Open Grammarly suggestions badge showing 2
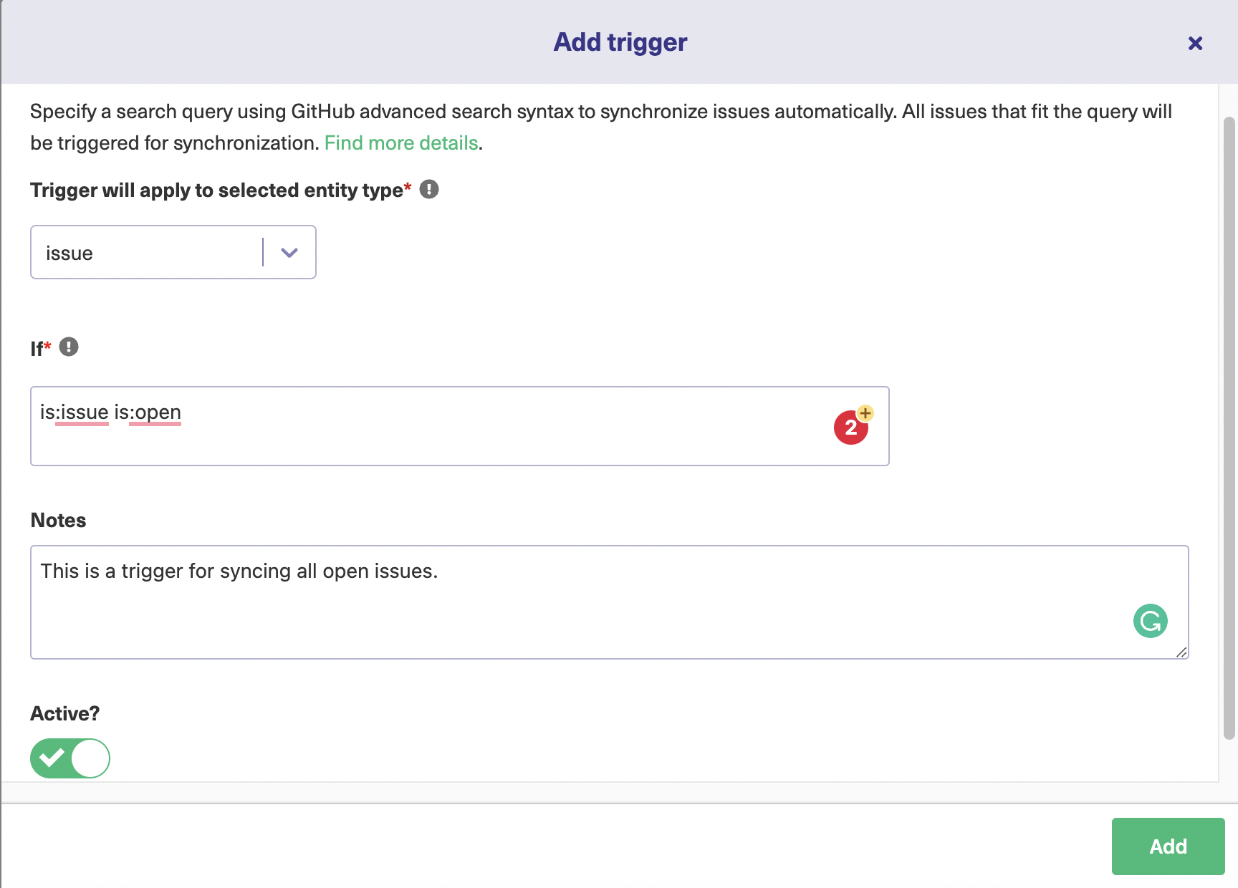This screenshot has height=888, width=1238. (850, 428)
